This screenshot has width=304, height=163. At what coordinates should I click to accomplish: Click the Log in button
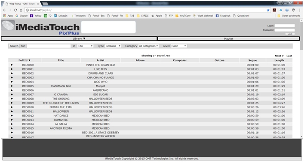click(x=290, y=34)
